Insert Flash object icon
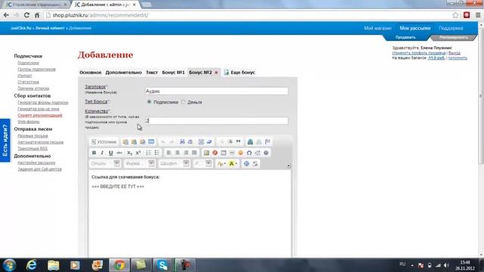Image resolution: width=484 pixels, height=272 pixels. (x=215, y=153)
